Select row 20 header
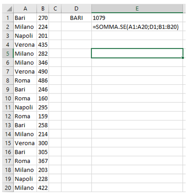This screenshot has height=195, width=189. coord(8,187)
